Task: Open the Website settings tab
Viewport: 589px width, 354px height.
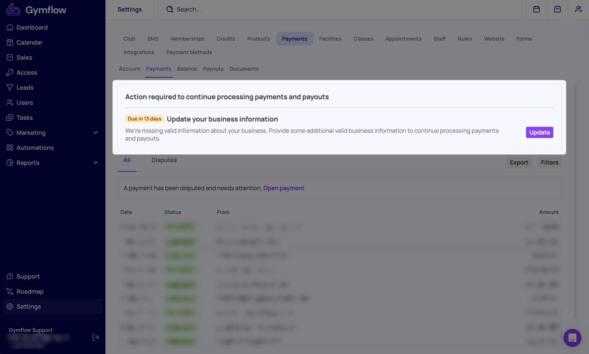Action: click(x=494, y=39)
